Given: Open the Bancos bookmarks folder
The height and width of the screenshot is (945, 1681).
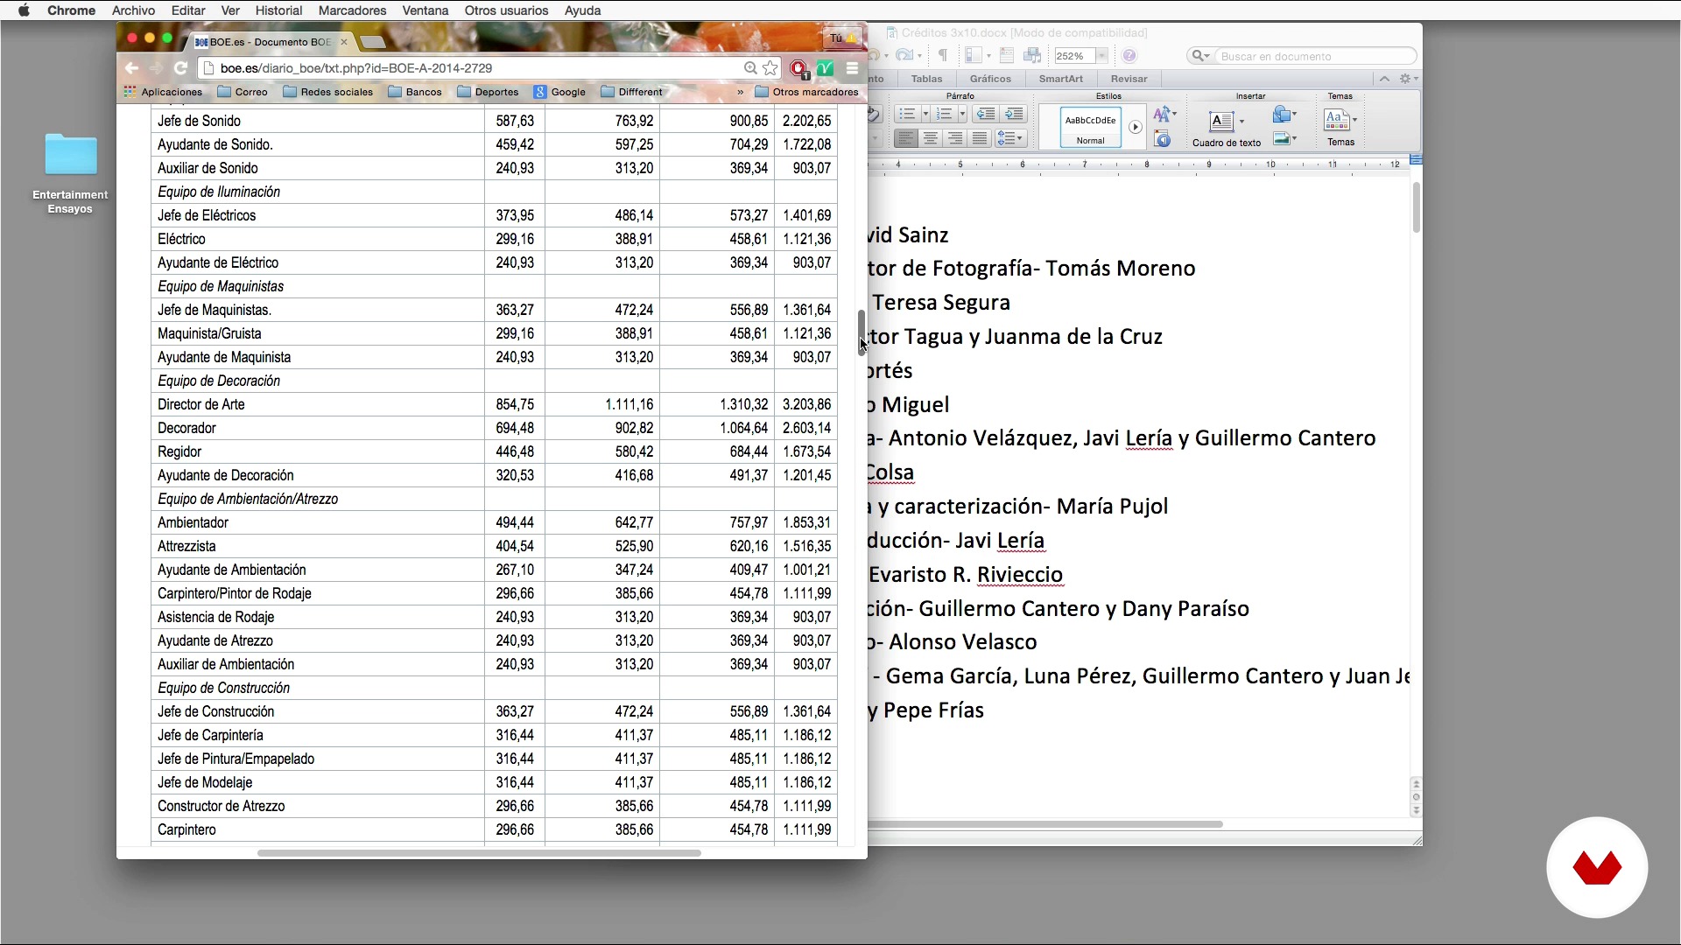Looking at the screenshot, I should (415, 92).
